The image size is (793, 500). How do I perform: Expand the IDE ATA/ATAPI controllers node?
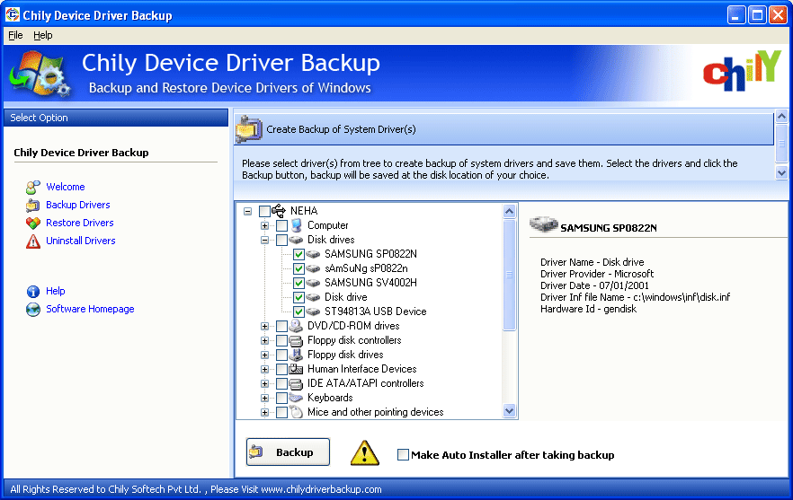click(264, 384)
